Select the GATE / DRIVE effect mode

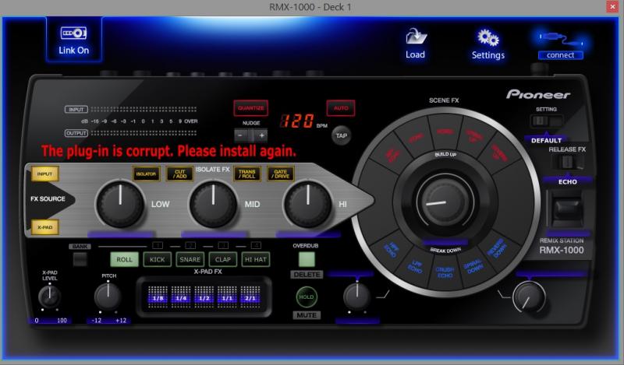click(281, 174)
